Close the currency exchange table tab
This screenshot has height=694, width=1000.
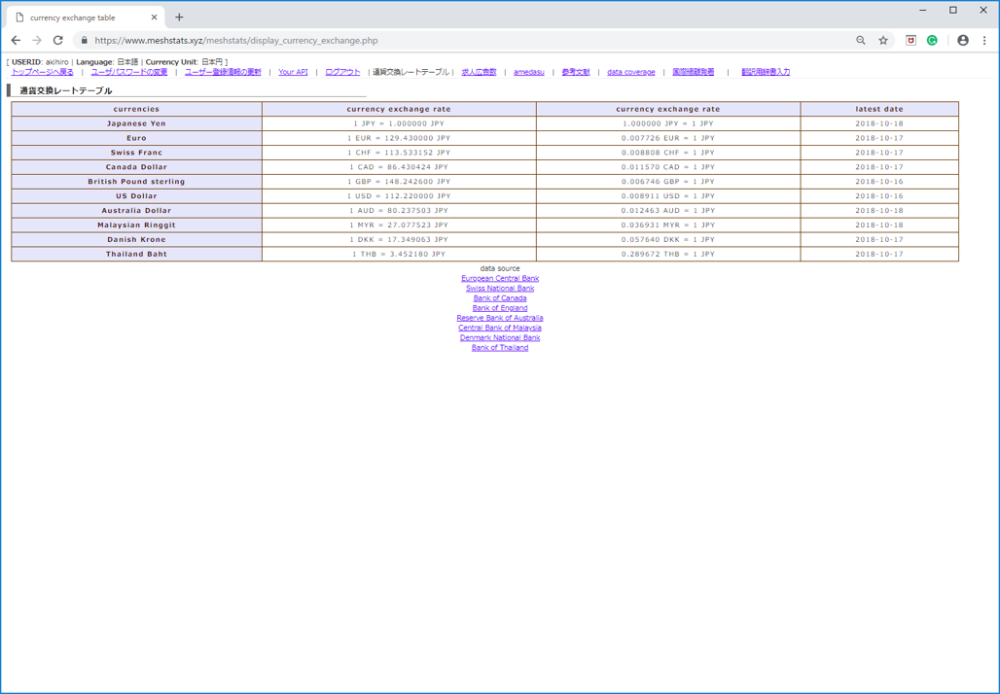click(x=154, y=17)
